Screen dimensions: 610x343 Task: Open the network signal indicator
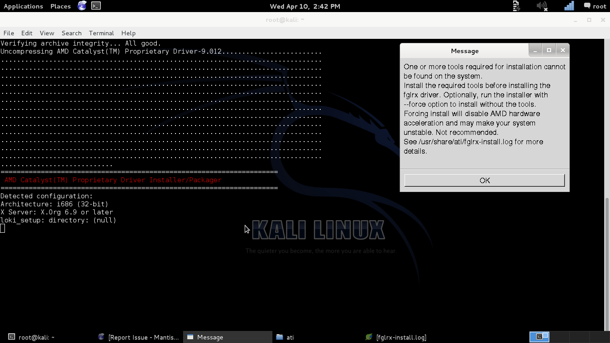569,6
